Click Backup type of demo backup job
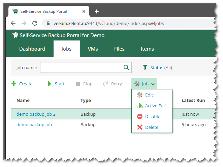 88,125
